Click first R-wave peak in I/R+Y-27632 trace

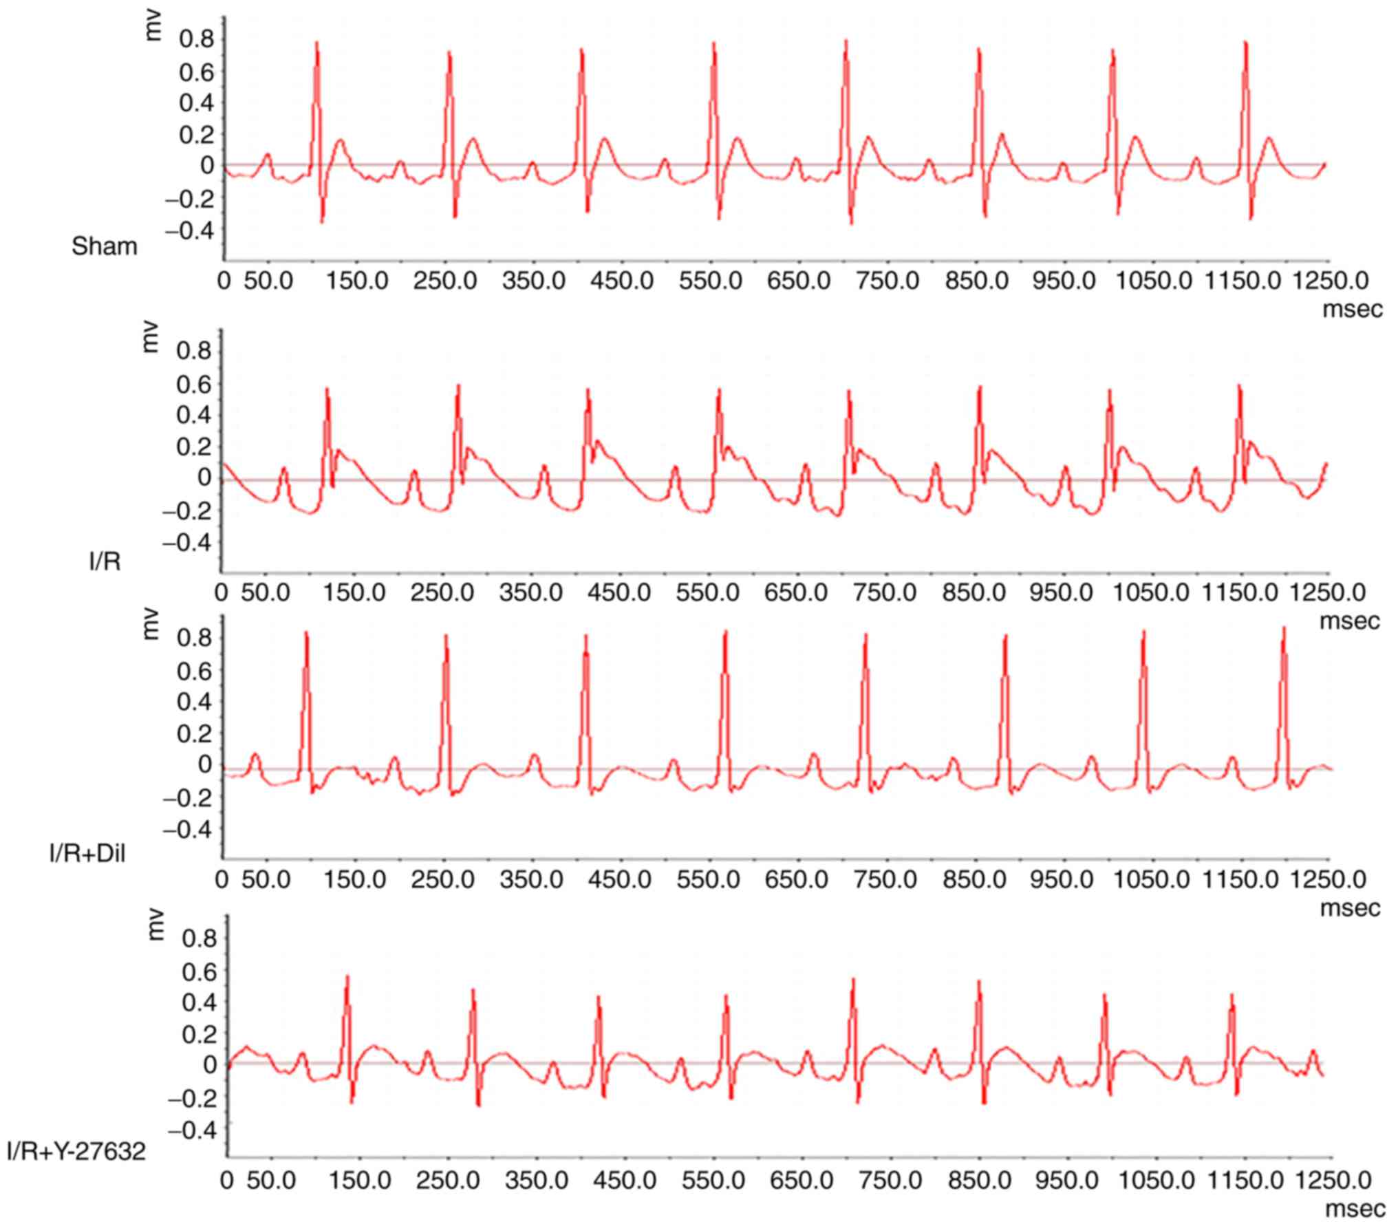pyautogui.click(x=347, y=978)
